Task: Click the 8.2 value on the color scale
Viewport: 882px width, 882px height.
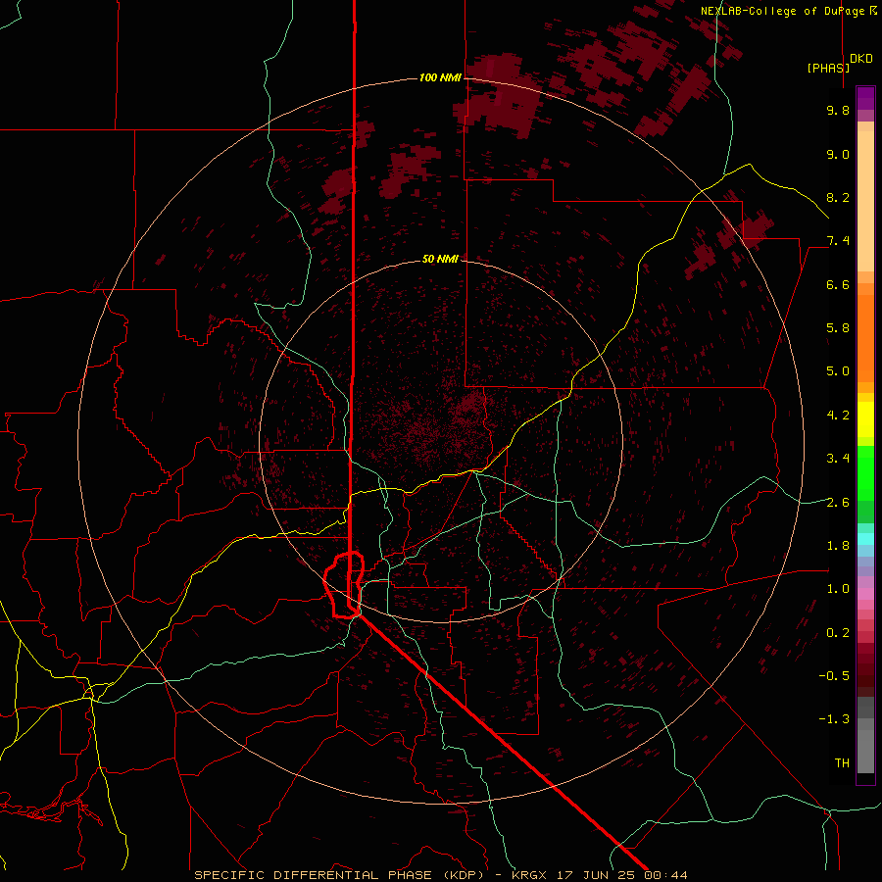Action: point(838,197)
